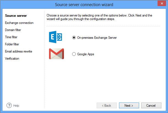Go to the Source server step
The image size is (168, 113).
[16, 16]
